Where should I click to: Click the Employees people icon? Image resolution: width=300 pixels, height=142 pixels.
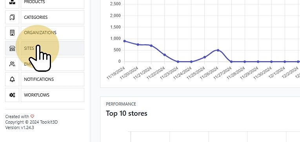(12, 64)
